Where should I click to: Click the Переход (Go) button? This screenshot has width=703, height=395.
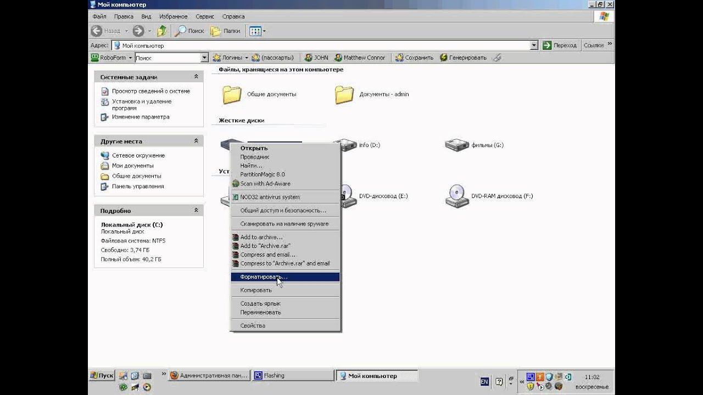560,46
